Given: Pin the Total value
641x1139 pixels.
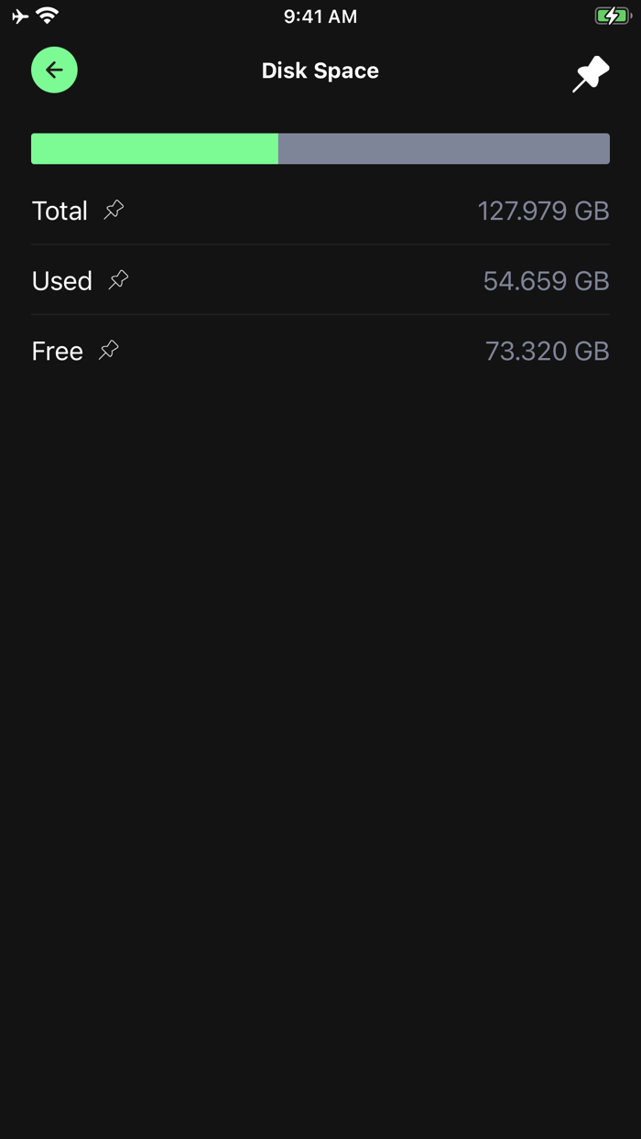Looking at the screenshot, I should tap(114, 210).
